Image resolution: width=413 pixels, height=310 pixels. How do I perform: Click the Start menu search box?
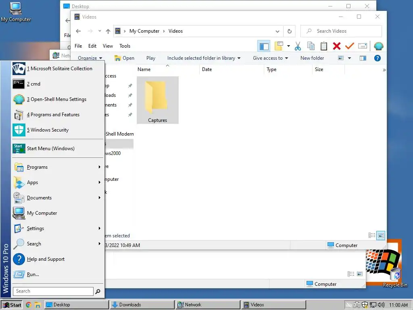click(53, 291)
